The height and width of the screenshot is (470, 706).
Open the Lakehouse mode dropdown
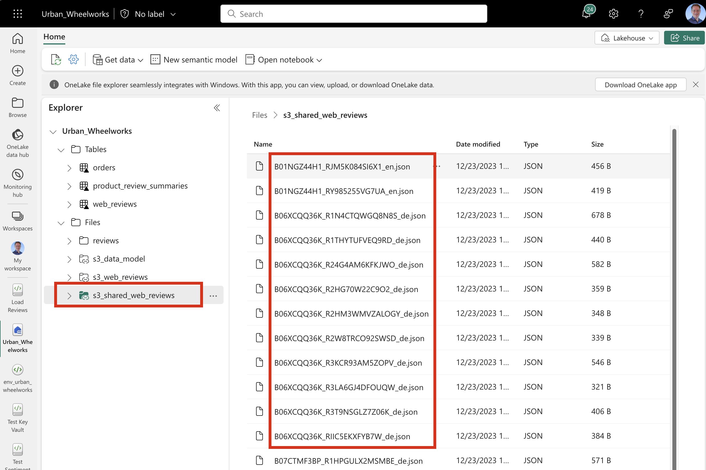point(627,38)
